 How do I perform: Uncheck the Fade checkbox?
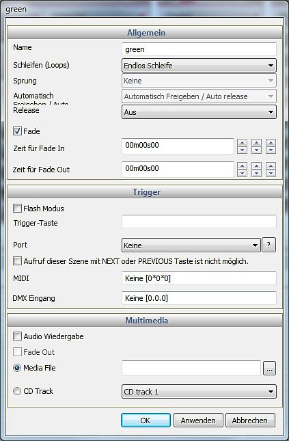pyautogui.click(x=18, y=131)
